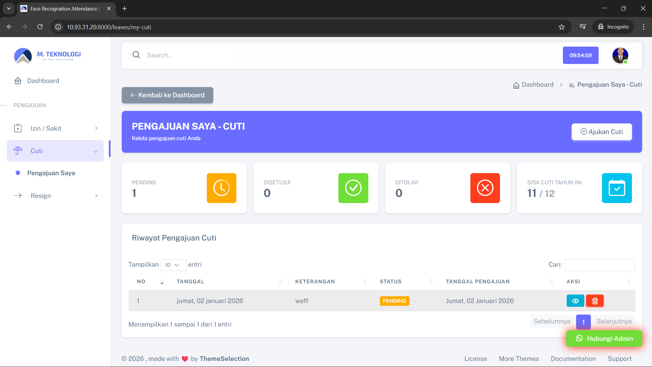Bookmark this page with the star icon
This screenshot has height=367, width=652.
(562, 27)
